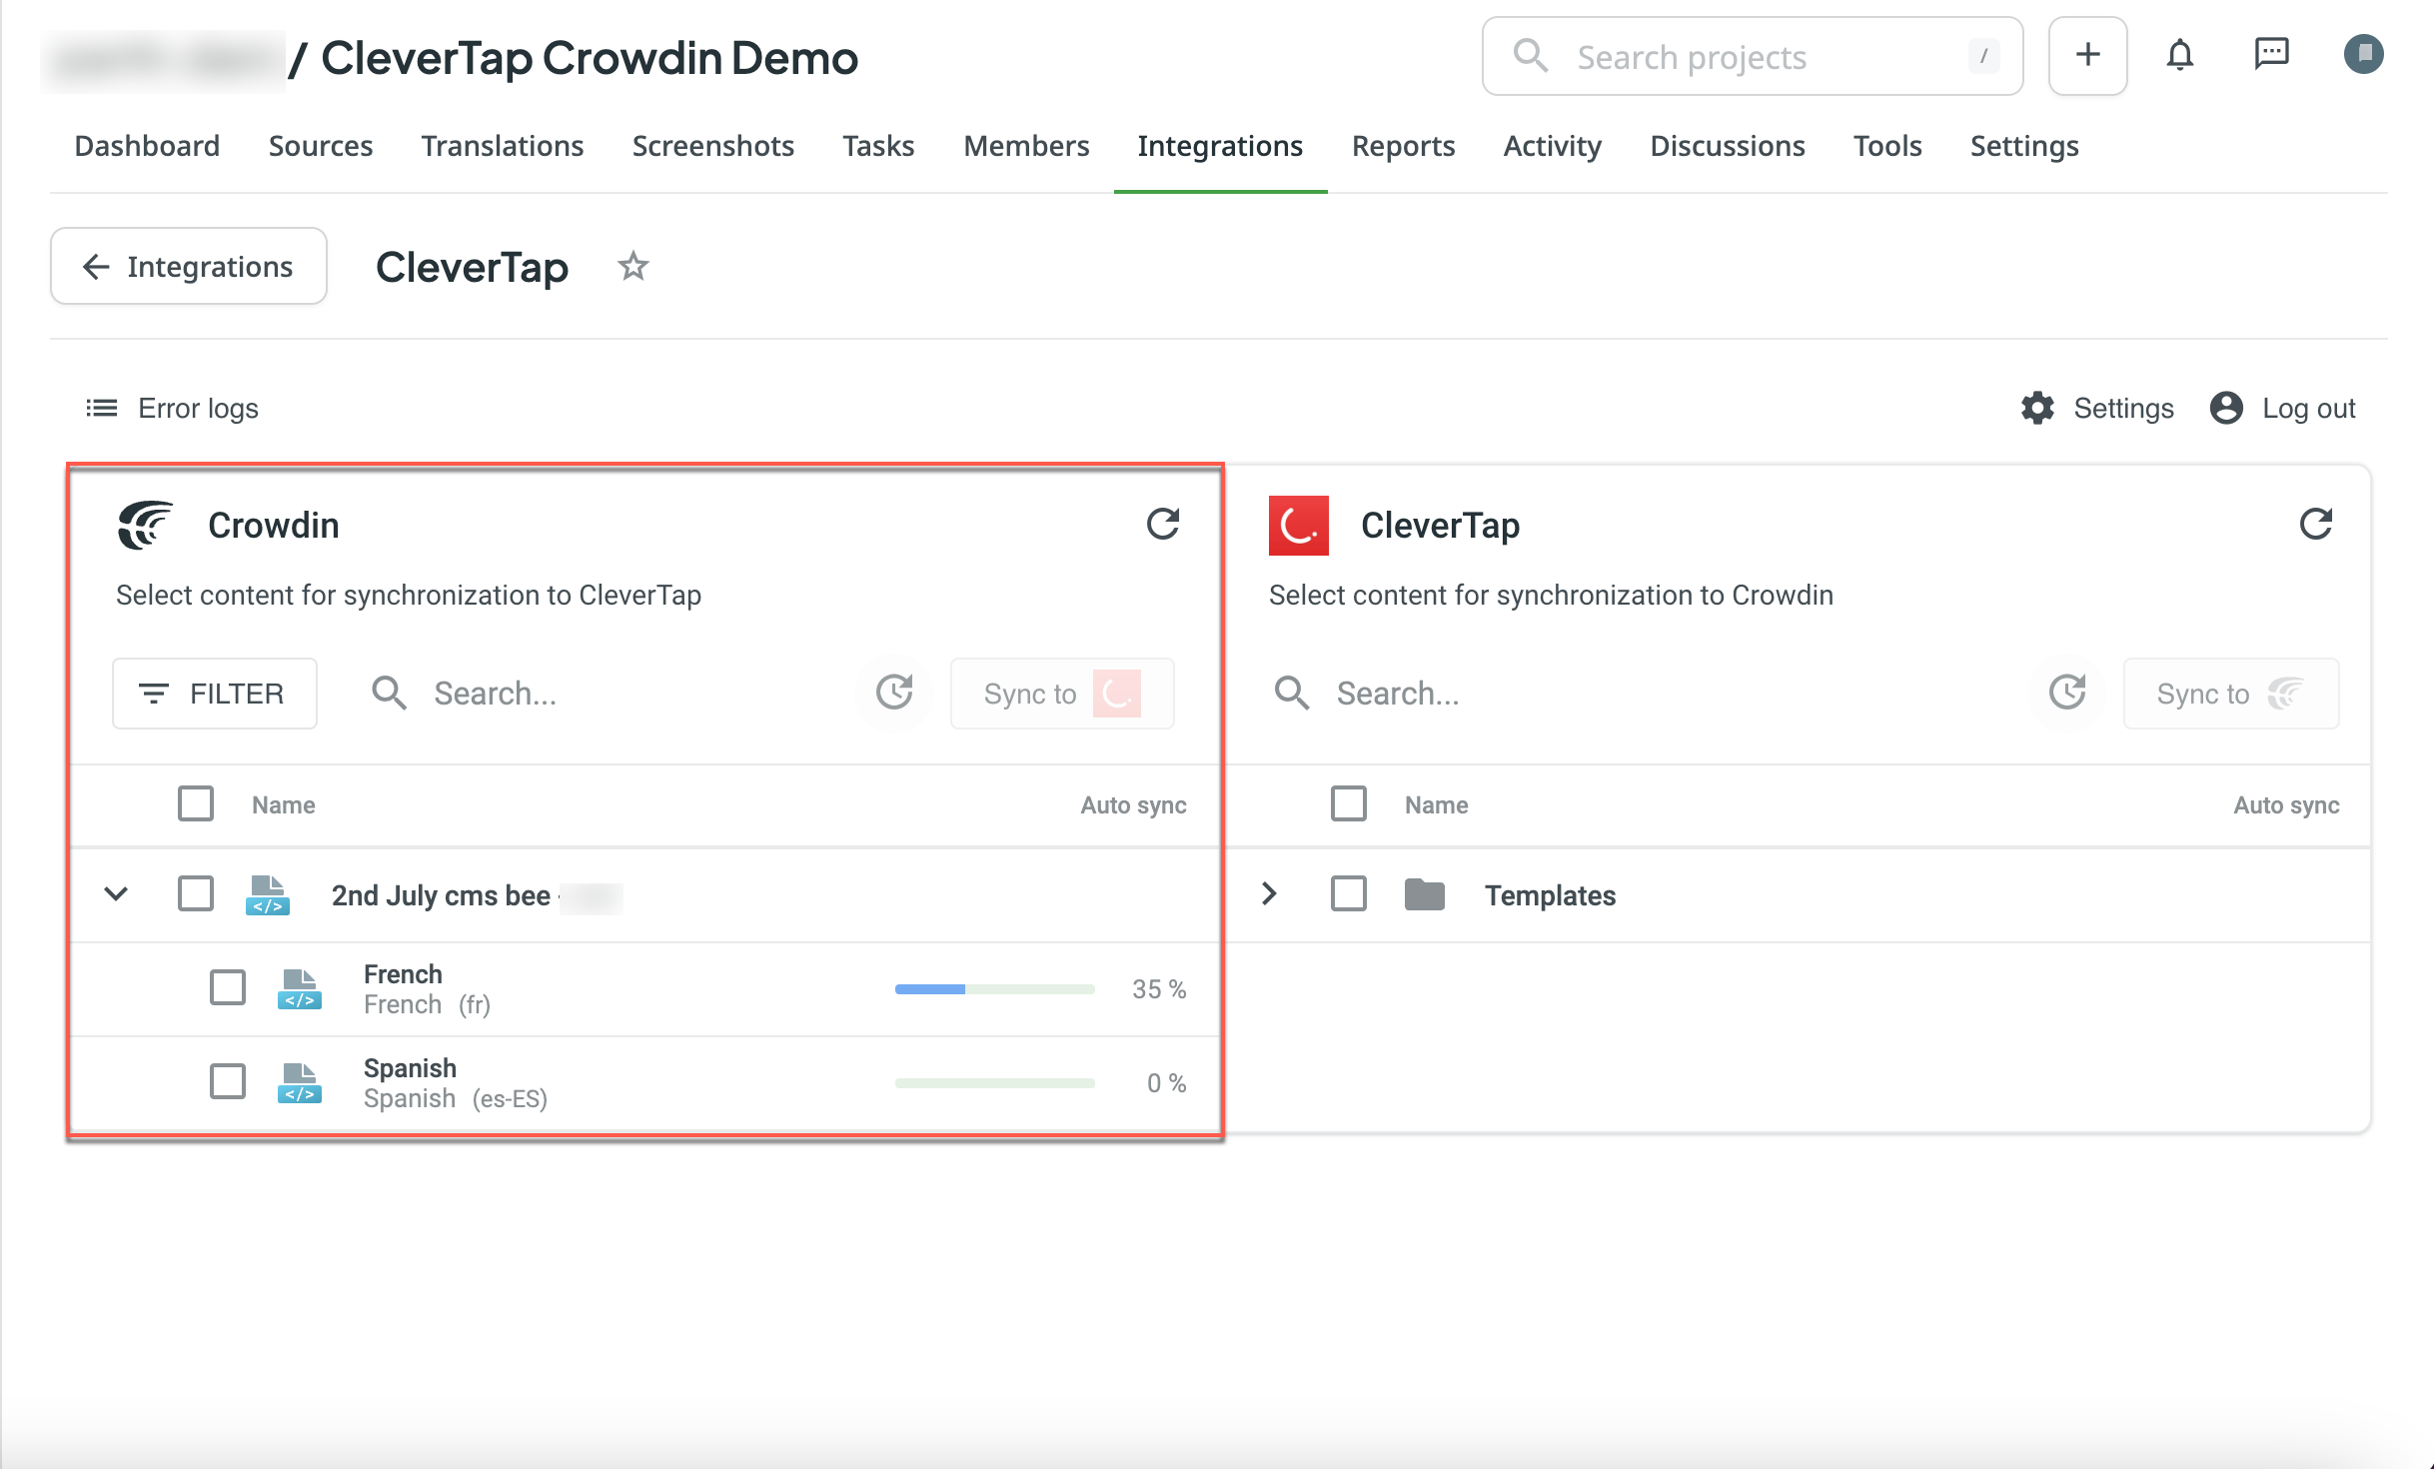This screenshot has height=1469, width=2434.
Task: Click the Templates folder name
Action: click(1550, 894)
